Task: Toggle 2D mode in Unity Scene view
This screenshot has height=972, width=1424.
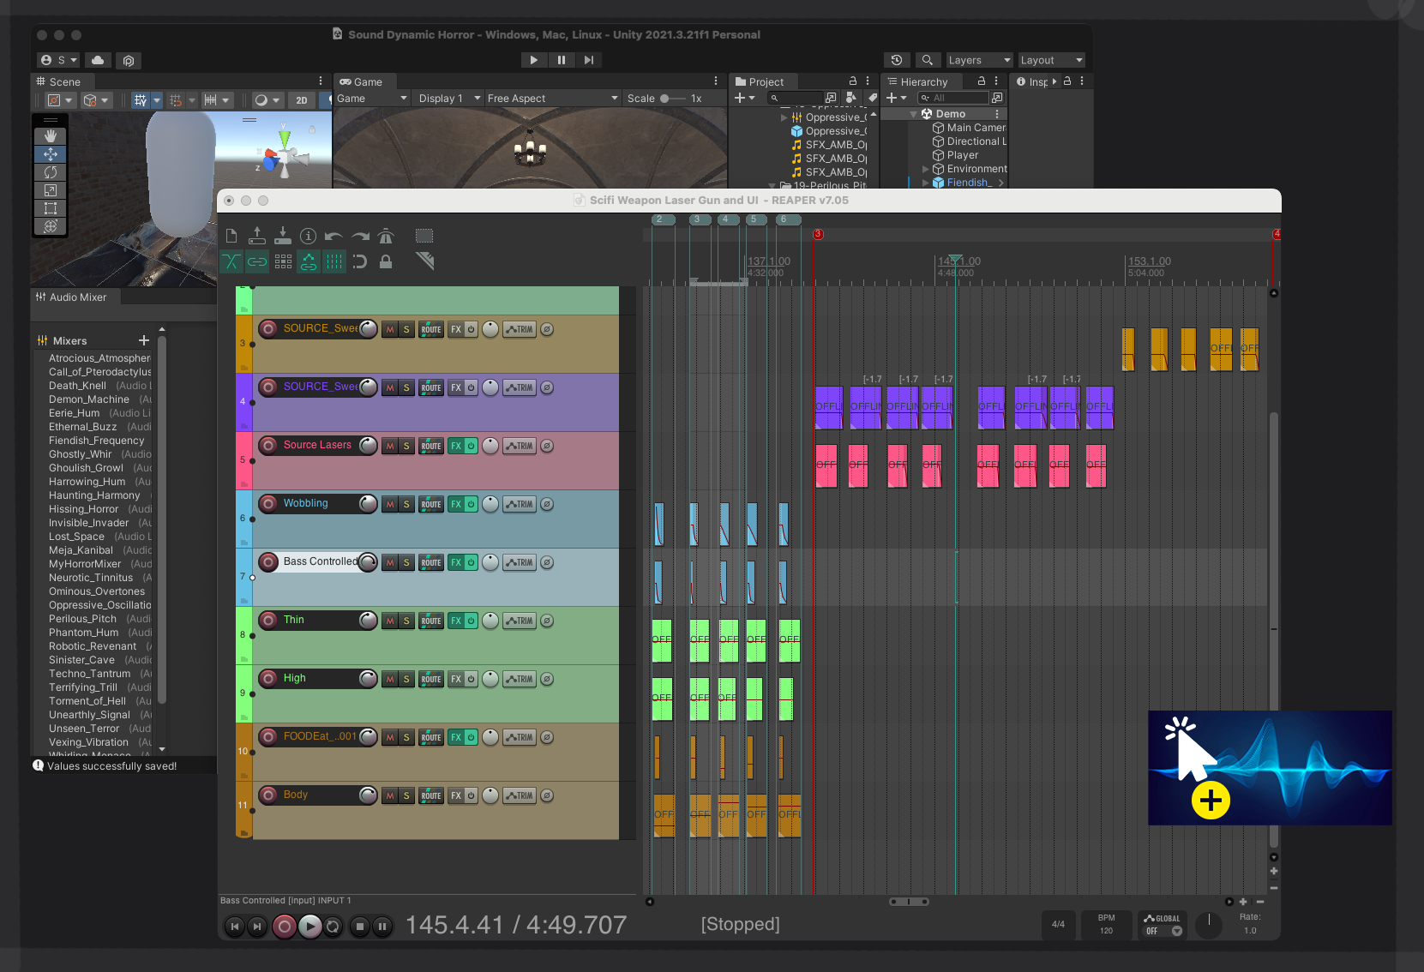Action: (x=302, y=100)
